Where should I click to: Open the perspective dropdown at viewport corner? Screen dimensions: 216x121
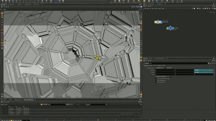point(133,12)
